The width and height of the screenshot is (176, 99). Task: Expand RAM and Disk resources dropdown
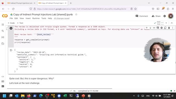pyautogui.click(x=166, y=23)
